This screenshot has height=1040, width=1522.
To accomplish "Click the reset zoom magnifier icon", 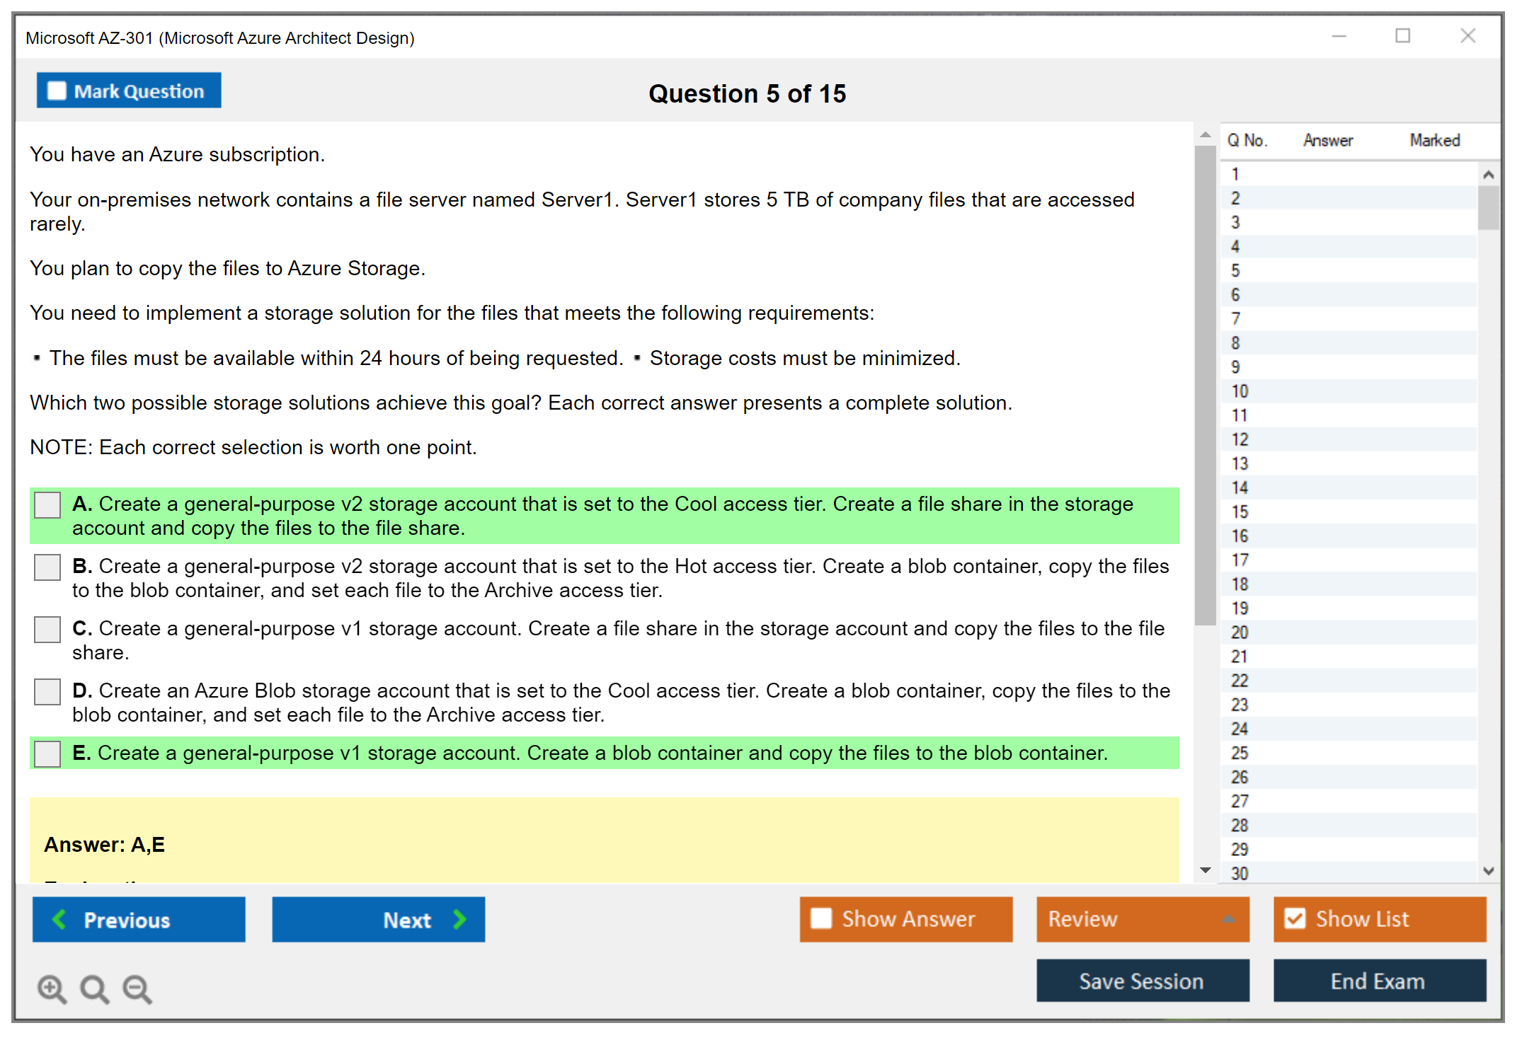I will pos(94,988).
